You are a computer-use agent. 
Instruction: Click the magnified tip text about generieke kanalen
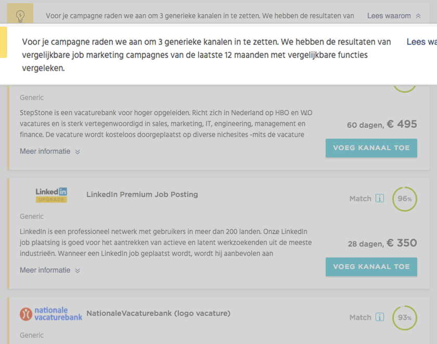(x=207, y=55)
